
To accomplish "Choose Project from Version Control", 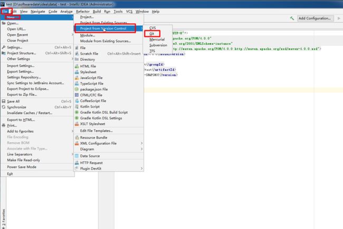I will coord(109,28).
